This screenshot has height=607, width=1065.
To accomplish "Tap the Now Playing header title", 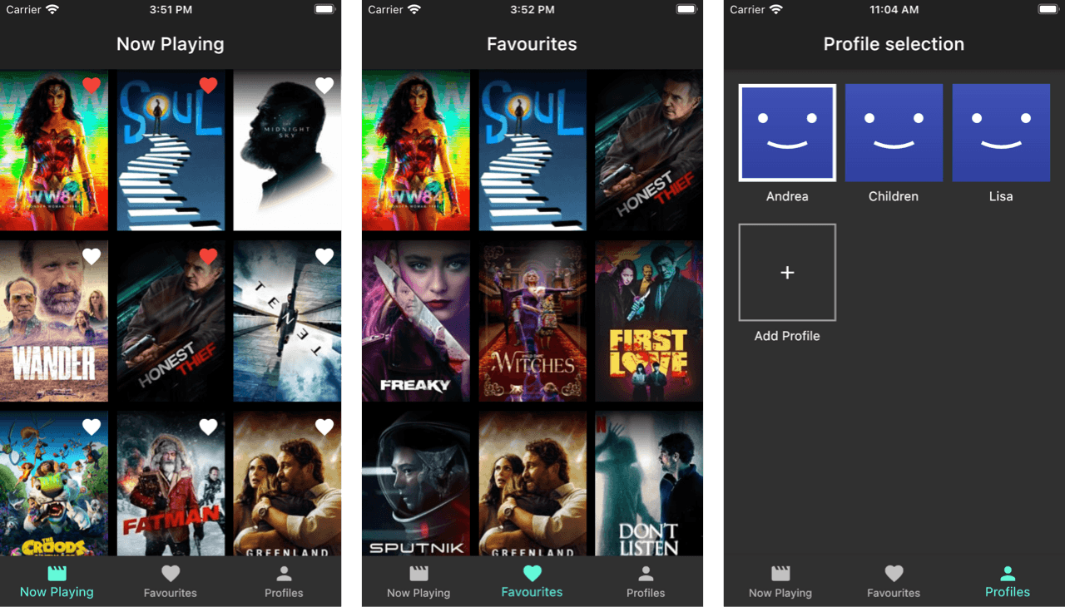I will tap(171, 44).
